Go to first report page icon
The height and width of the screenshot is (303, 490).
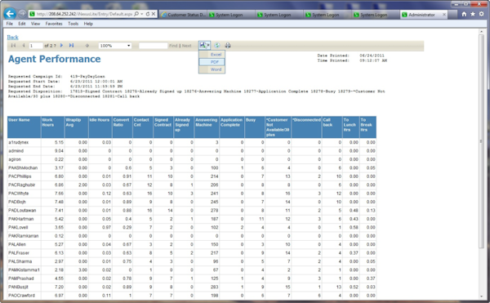13,46
